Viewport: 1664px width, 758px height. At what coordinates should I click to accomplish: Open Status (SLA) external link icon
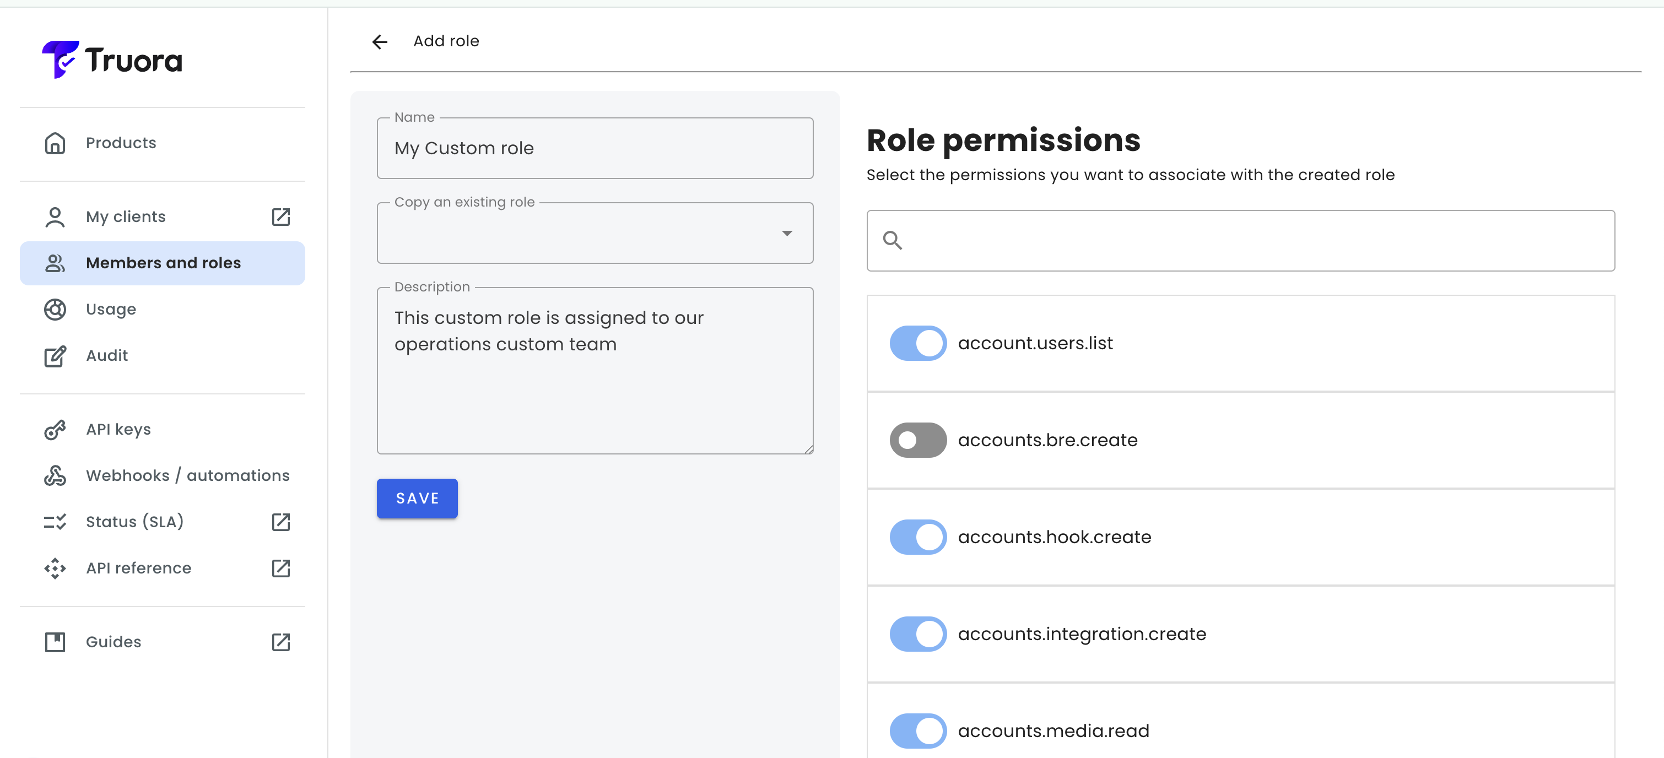[281, 522]
